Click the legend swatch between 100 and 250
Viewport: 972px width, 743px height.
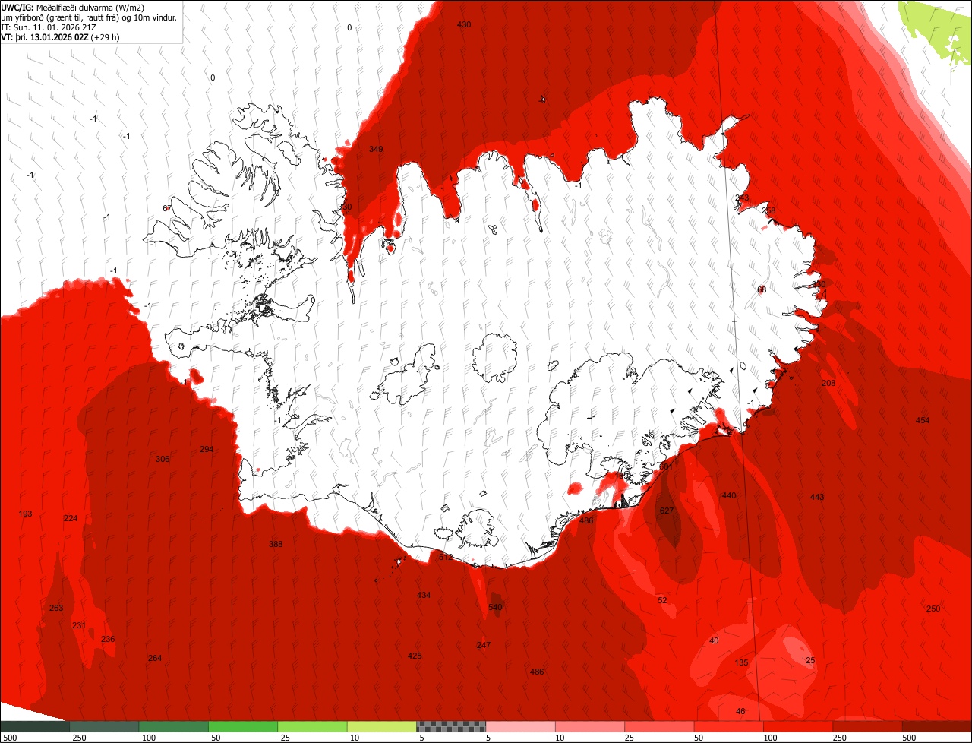[798, 726]
